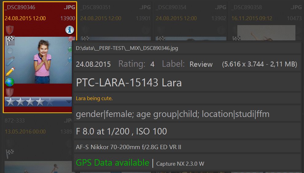Image resolution: width=304 pixels, height=173 pixels.
Task: Click the faint circle marker below the flag
Action: (10, 51)
